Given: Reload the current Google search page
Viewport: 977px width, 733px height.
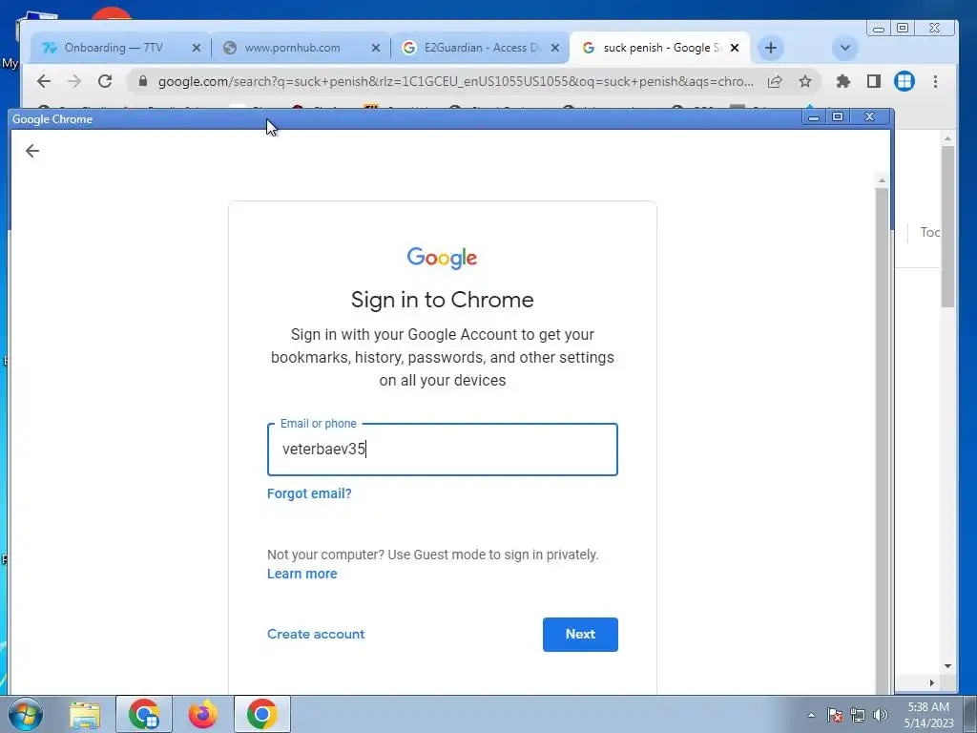Looking at the screenshot, I should (105, 81).
